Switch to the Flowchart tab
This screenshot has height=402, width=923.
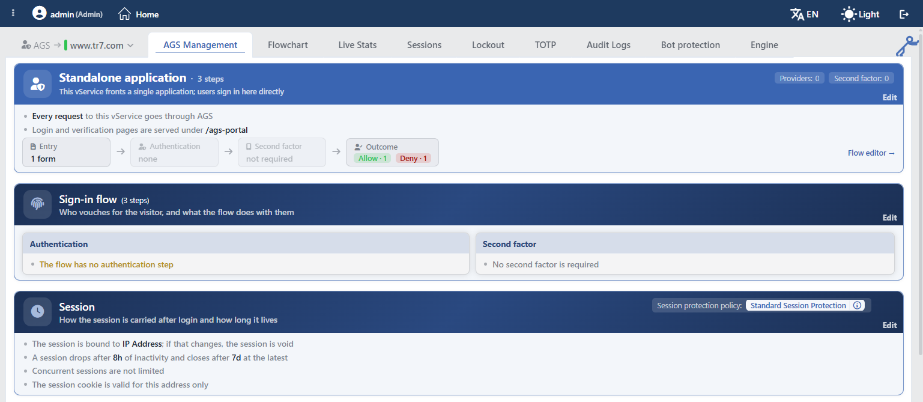[288, 45]
